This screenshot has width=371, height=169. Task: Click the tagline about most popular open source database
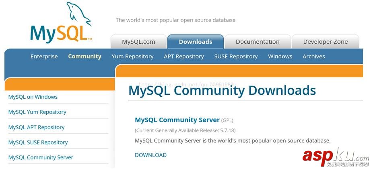[175, 20]
